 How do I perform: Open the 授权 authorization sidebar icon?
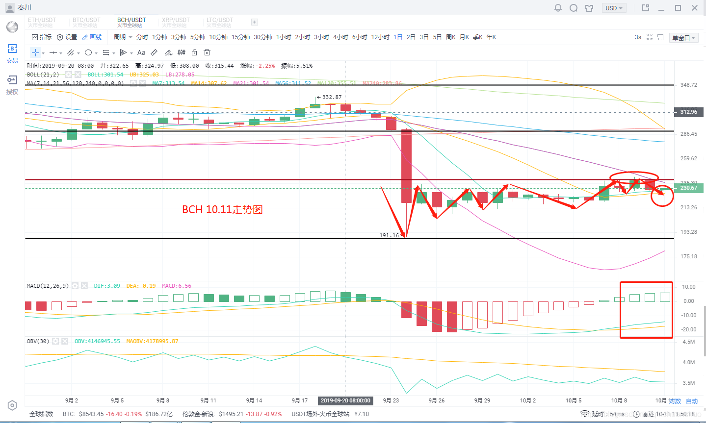tap(12, 85)
